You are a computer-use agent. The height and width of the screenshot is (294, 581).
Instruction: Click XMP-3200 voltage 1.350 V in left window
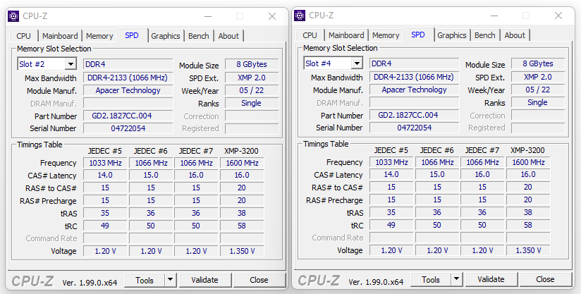[x=242, y=251]
